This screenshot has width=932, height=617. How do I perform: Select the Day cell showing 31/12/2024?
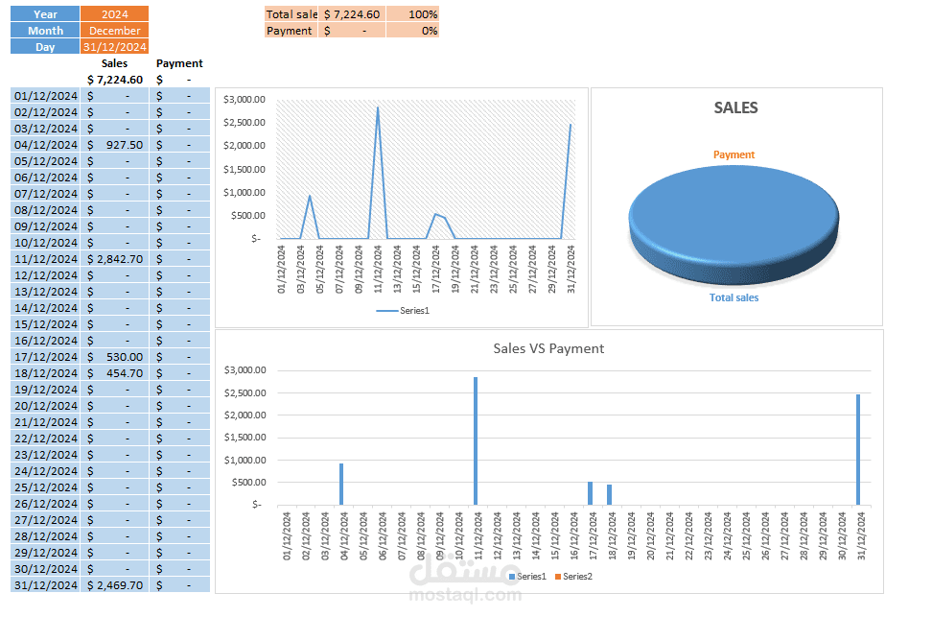click(x=115, y=46)
